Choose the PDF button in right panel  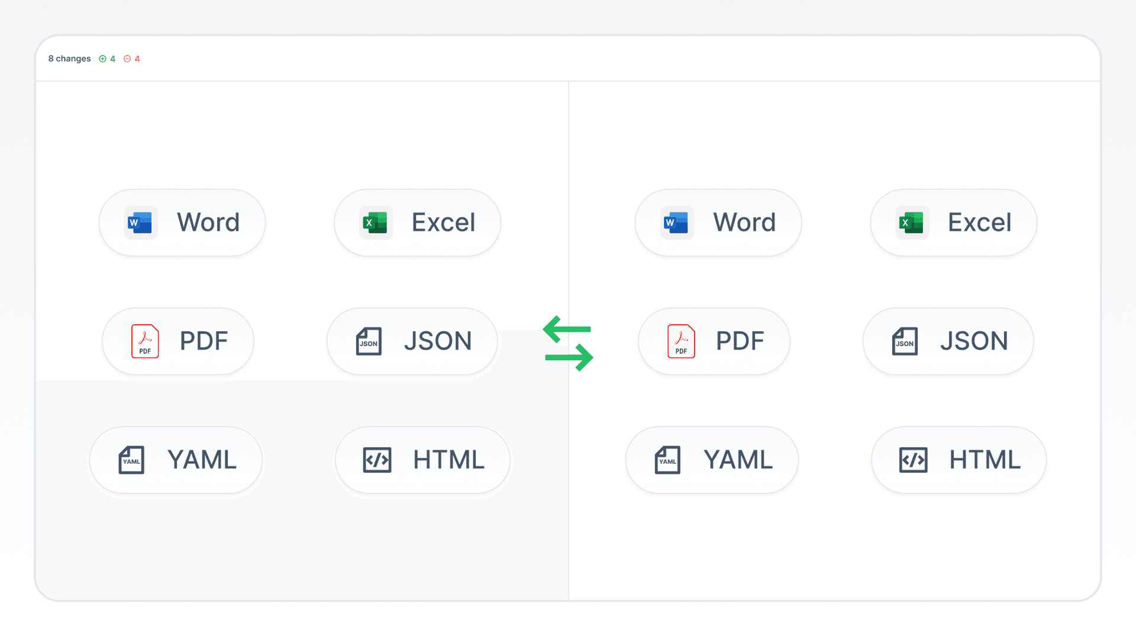click(x=714, y=341)
